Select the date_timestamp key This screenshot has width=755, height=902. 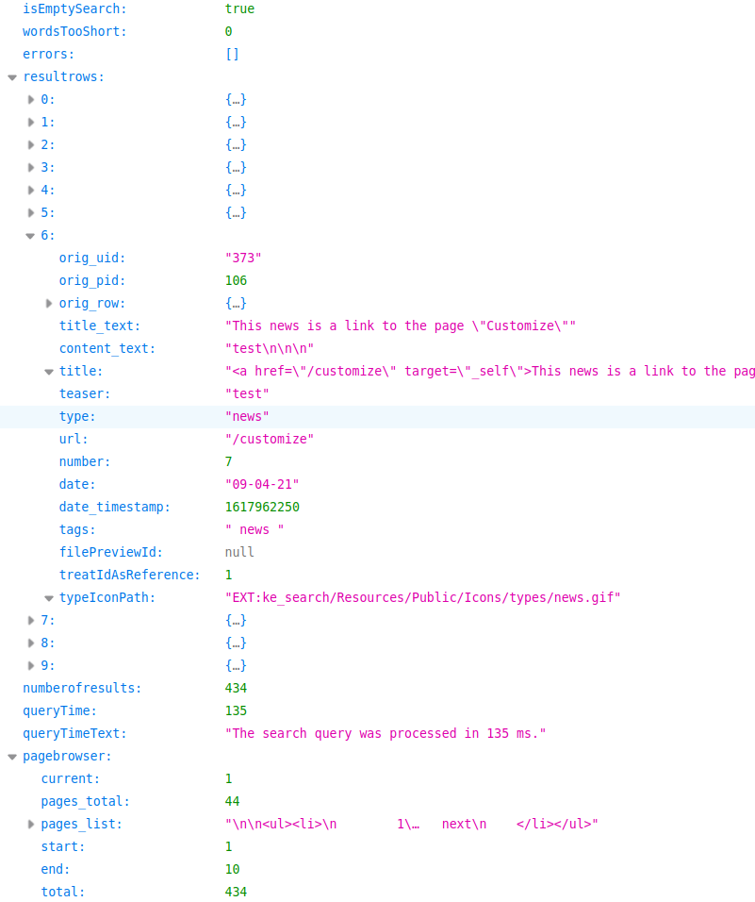[x=115, y=508]
